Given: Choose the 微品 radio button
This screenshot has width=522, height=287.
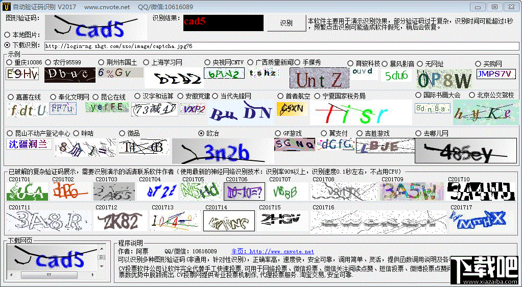Looking at the screenshot, I should tap(122, 133).
